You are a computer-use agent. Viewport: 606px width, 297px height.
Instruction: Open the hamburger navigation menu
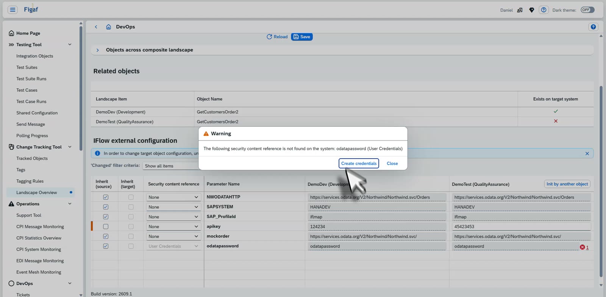(x=12, y=10)
